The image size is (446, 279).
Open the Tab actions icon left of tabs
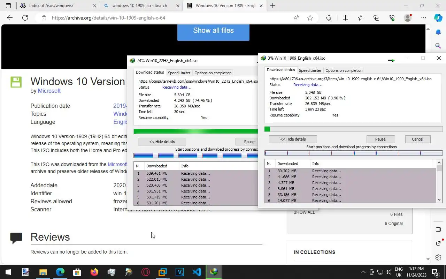pyautogui.click(x=8, y=6)
